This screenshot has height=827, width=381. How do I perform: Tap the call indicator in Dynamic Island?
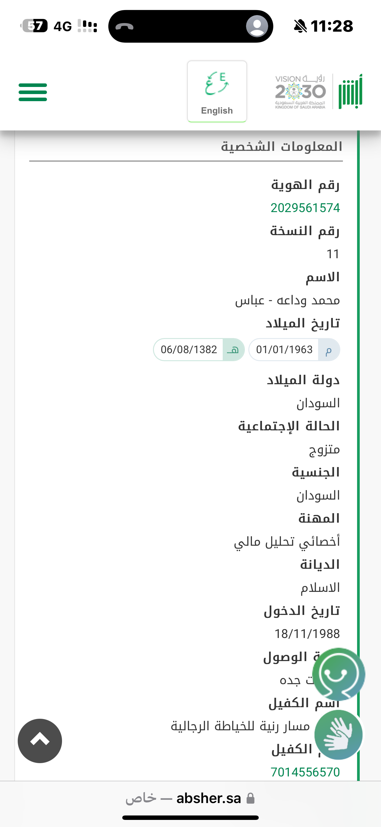(124, 26)
